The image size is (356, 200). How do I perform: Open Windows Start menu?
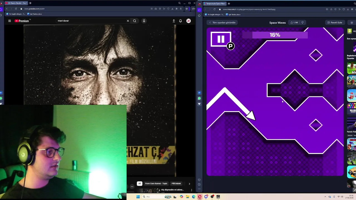click(138, 197)
